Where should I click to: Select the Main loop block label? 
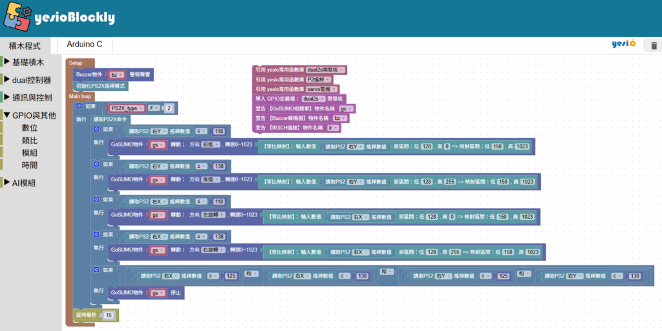pos(80,96)
